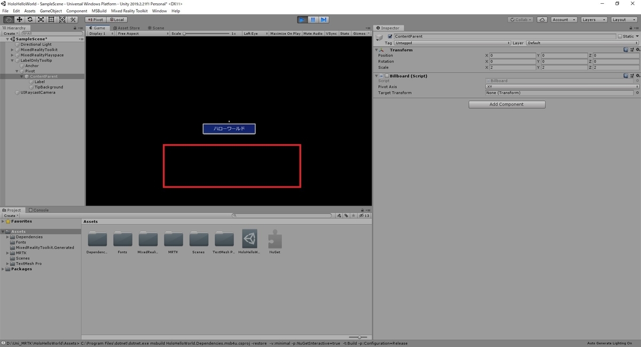Enable the Billboard script checkbox
The height and width of the screenshot is (347, 641).
387,76
